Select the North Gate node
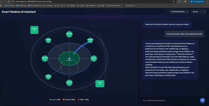 pyautogui.click(x=69, y=34)
